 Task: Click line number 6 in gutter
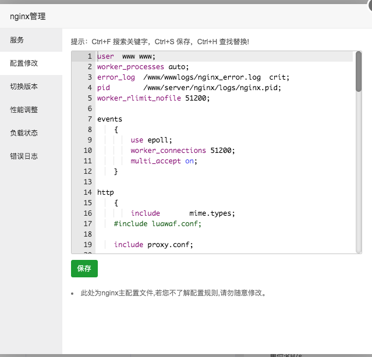coord(90,109)
